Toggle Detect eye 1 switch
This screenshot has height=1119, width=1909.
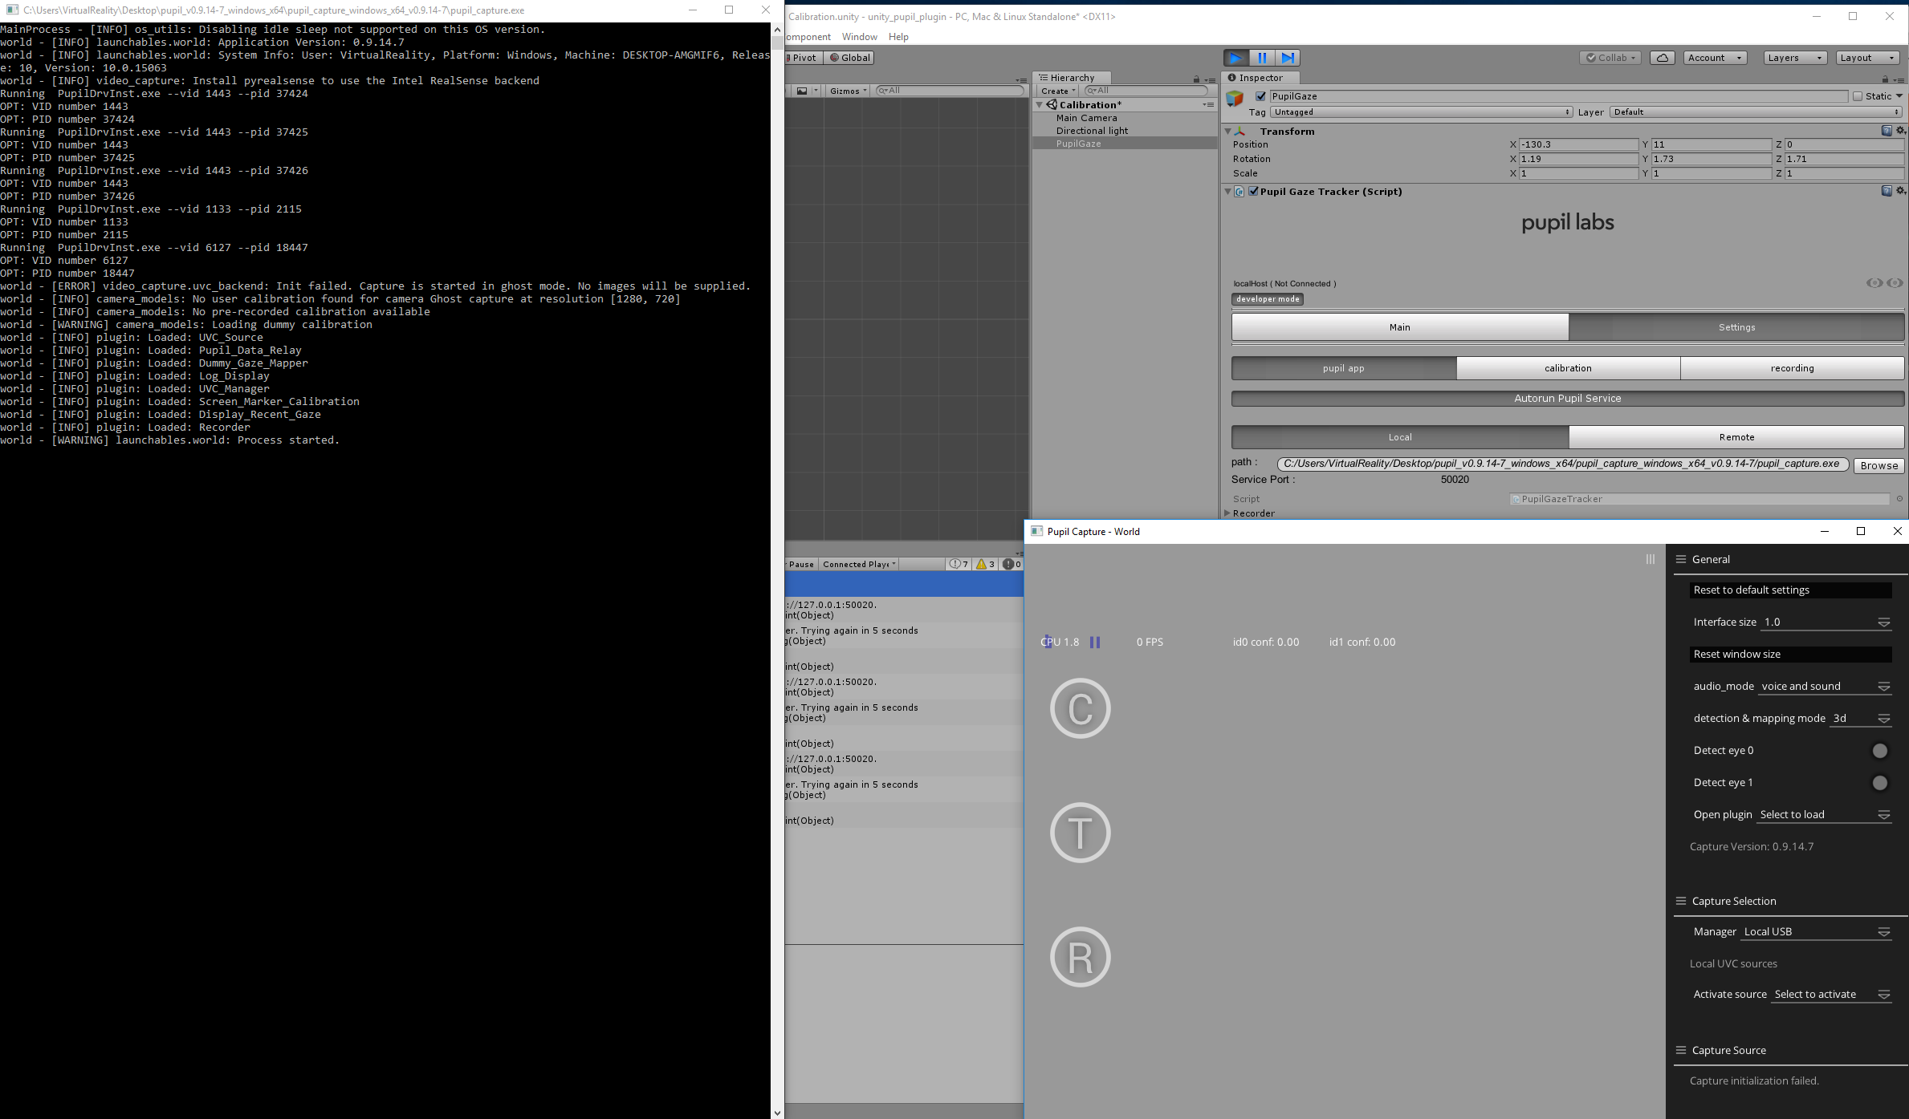point(1880,783)
